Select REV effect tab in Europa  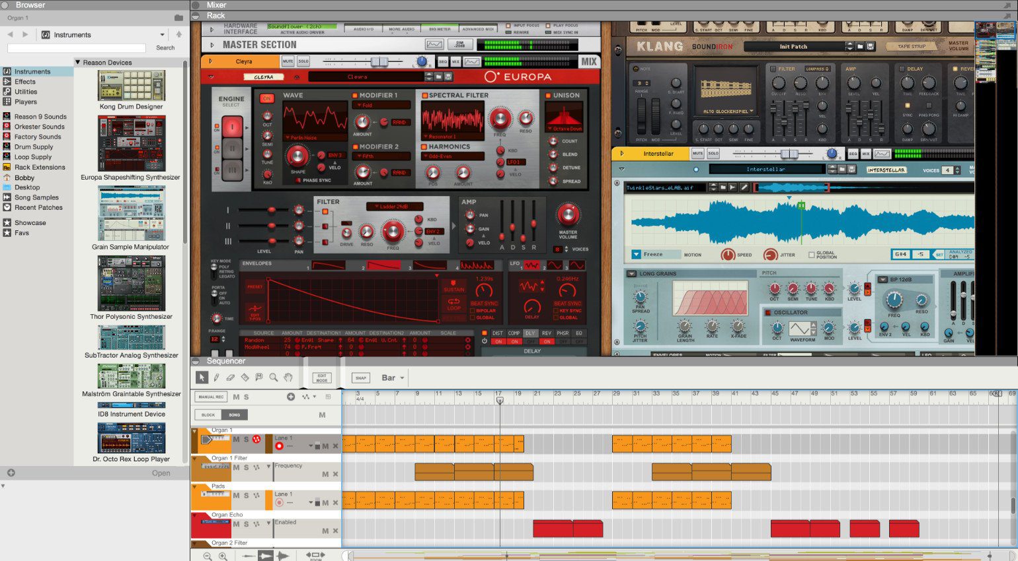point(547,333)
